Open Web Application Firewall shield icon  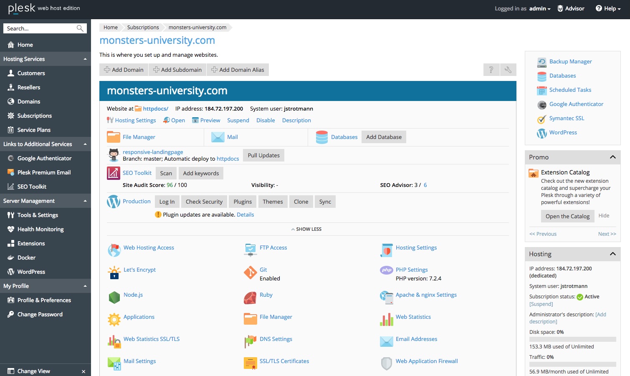coord(387,363)
